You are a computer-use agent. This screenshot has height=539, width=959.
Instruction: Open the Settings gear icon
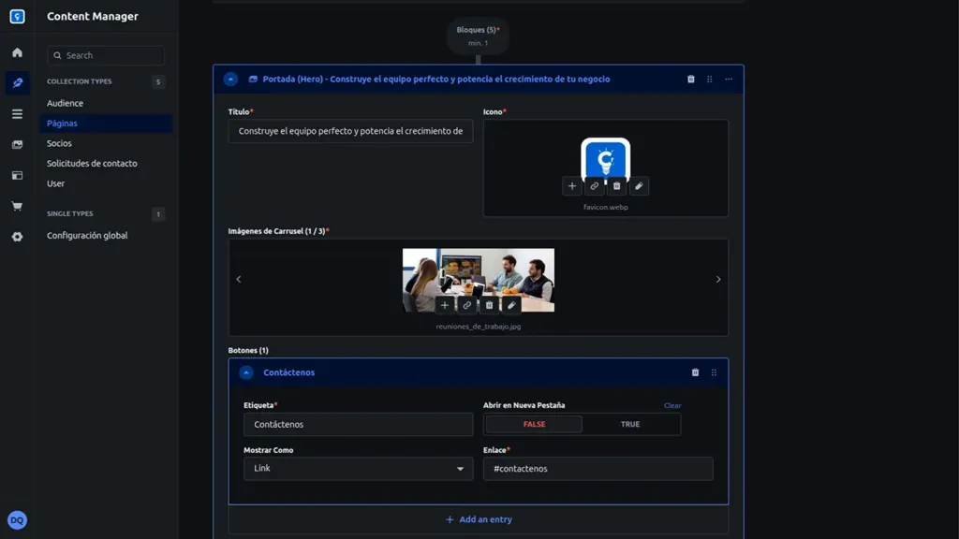click(17, 237)
